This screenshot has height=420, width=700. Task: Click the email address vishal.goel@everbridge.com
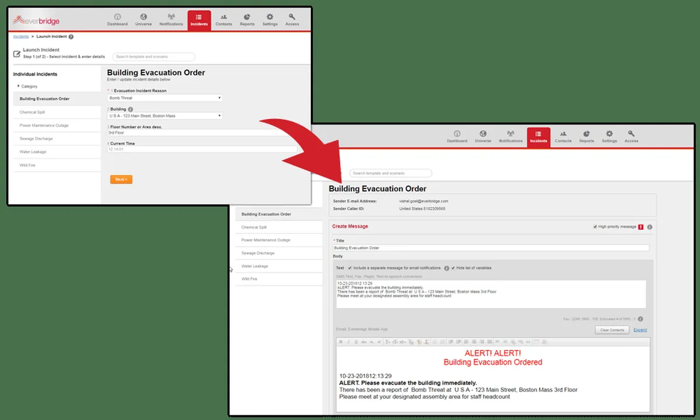(423, 201)
